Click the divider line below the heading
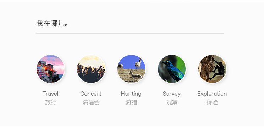 (130, 33)
